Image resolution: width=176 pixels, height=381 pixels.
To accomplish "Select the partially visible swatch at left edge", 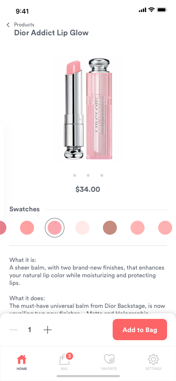I will 3,227.
